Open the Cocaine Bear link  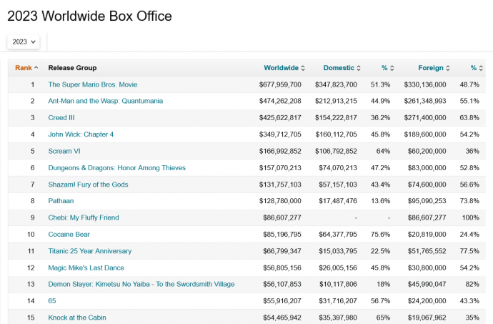coord(69,235)
